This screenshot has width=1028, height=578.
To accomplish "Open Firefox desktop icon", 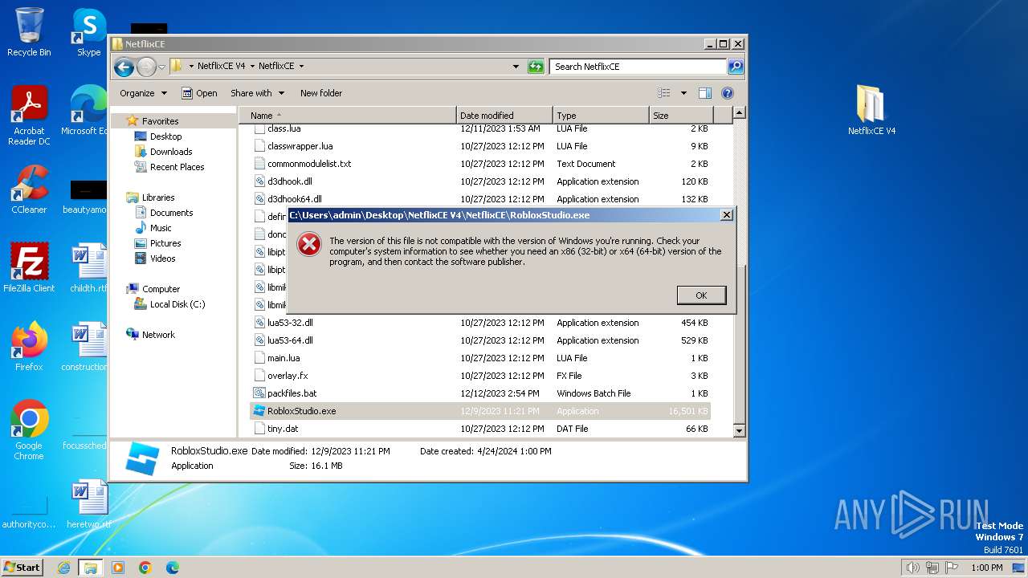I will click(x=29, y=346).
